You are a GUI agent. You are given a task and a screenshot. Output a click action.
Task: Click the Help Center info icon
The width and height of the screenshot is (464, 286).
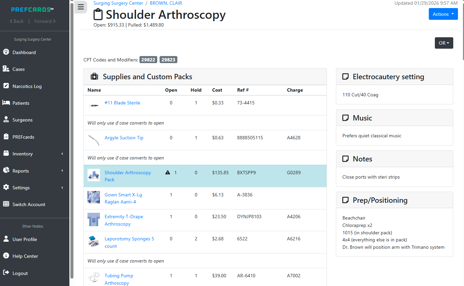pos(6,256)
